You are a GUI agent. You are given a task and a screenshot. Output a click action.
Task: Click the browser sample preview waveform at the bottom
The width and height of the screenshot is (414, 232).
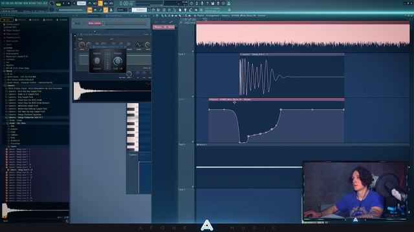(x=36, y=210)
